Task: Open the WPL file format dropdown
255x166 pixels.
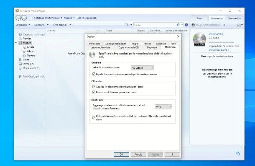Action: coord(163,107)
